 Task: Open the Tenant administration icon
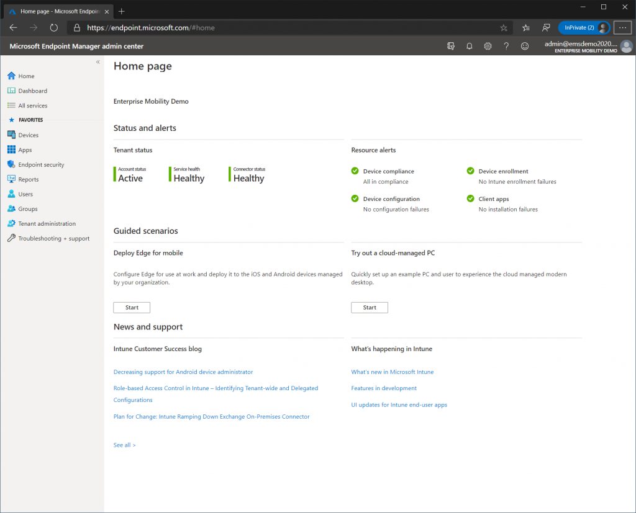tap(11, 223)
